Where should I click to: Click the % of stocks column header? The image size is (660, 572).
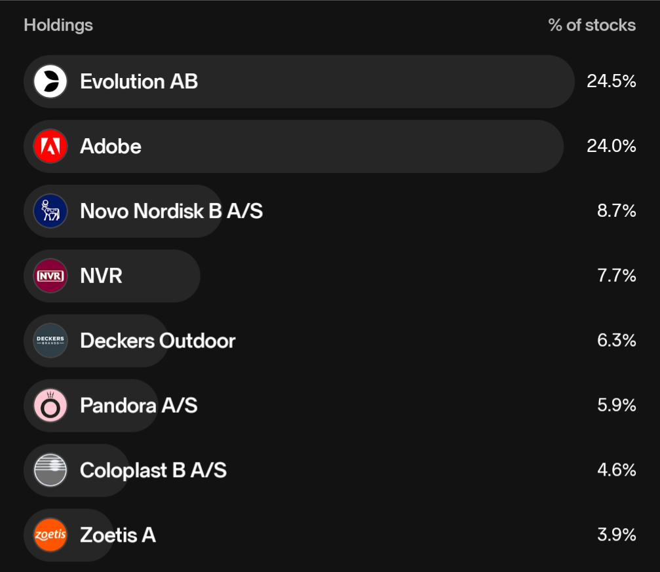[592, 26]
